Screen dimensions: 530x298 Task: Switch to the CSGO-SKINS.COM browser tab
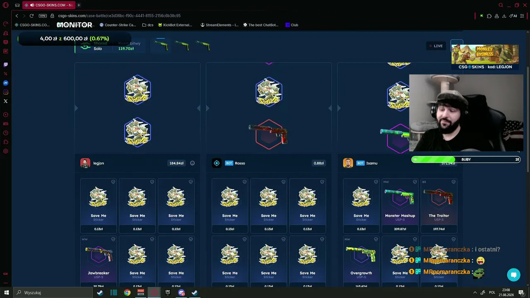click(48, 5)
